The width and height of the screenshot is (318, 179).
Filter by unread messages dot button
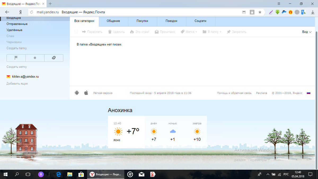click(35, 58)
